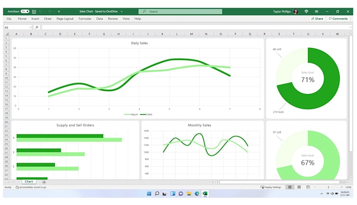
Task: Open the Customize Quick Access Toolbar dropdown
Action: 59,11
